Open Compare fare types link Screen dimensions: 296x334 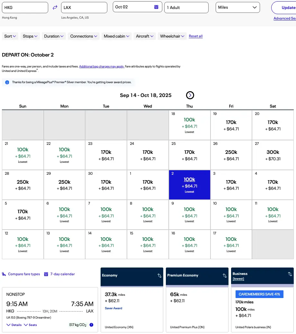(24, 274)
